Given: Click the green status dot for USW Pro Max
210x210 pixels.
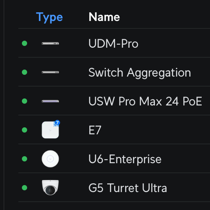Looking at the screenshot, I should coord(24,101).
